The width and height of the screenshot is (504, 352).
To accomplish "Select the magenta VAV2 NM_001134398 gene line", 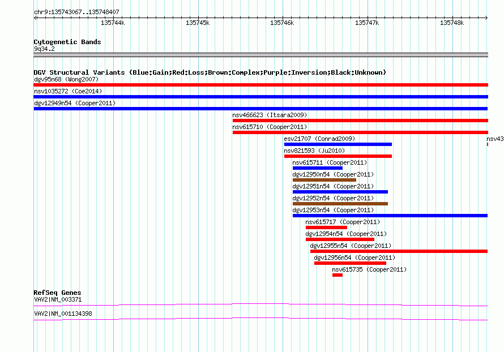I will click(260, 319).
